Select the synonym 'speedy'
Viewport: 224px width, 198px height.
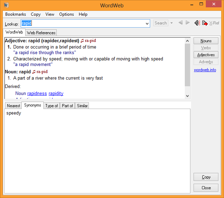14,113
